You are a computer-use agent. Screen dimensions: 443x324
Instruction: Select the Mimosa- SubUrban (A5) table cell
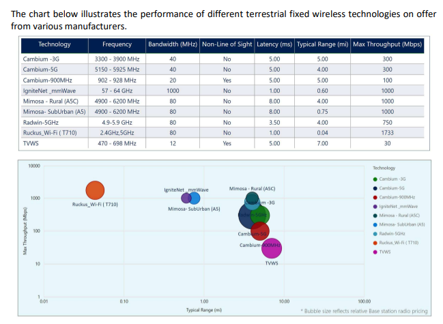pos(54,111)
